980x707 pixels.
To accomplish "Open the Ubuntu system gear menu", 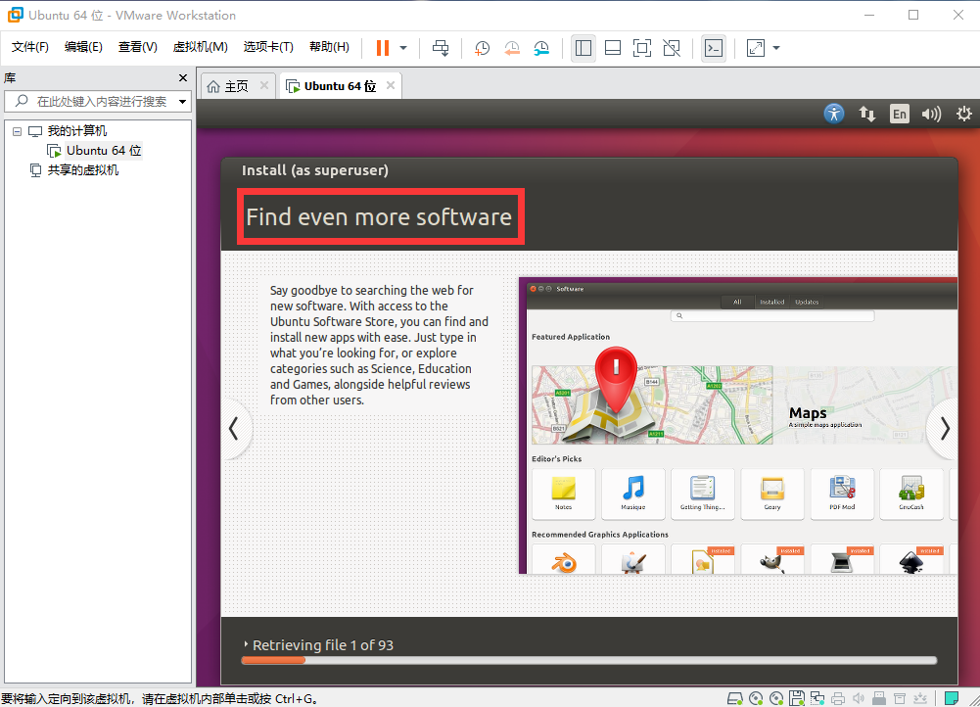I will tap(963, 114).
